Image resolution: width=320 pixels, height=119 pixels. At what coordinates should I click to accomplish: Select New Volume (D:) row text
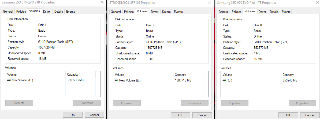[22, 80]
